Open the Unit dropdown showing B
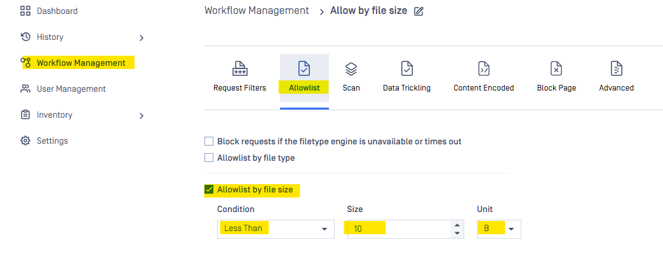 click(499, 229)
